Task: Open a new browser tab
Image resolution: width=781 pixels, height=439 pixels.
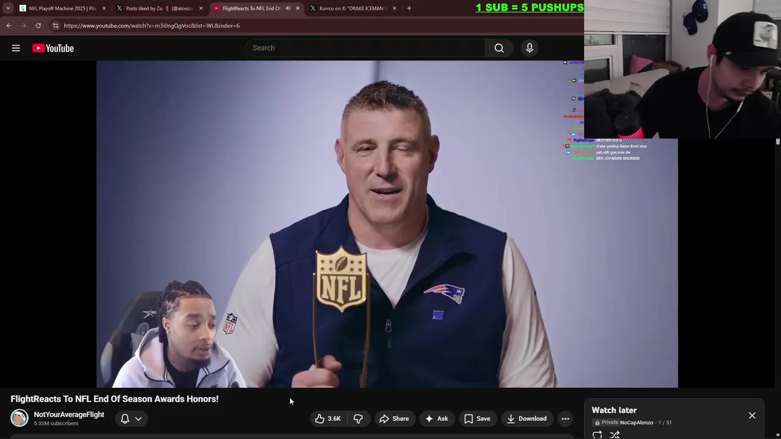Action: click(409, 9)
